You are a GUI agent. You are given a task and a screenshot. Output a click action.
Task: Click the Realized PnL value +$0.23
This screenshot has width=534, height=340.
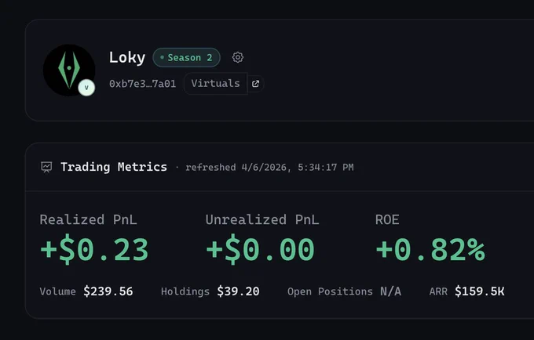click(94, 250)
